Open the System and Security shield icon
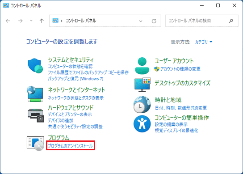The height and width of the screenshot is (174, 243). coord(35,65)
